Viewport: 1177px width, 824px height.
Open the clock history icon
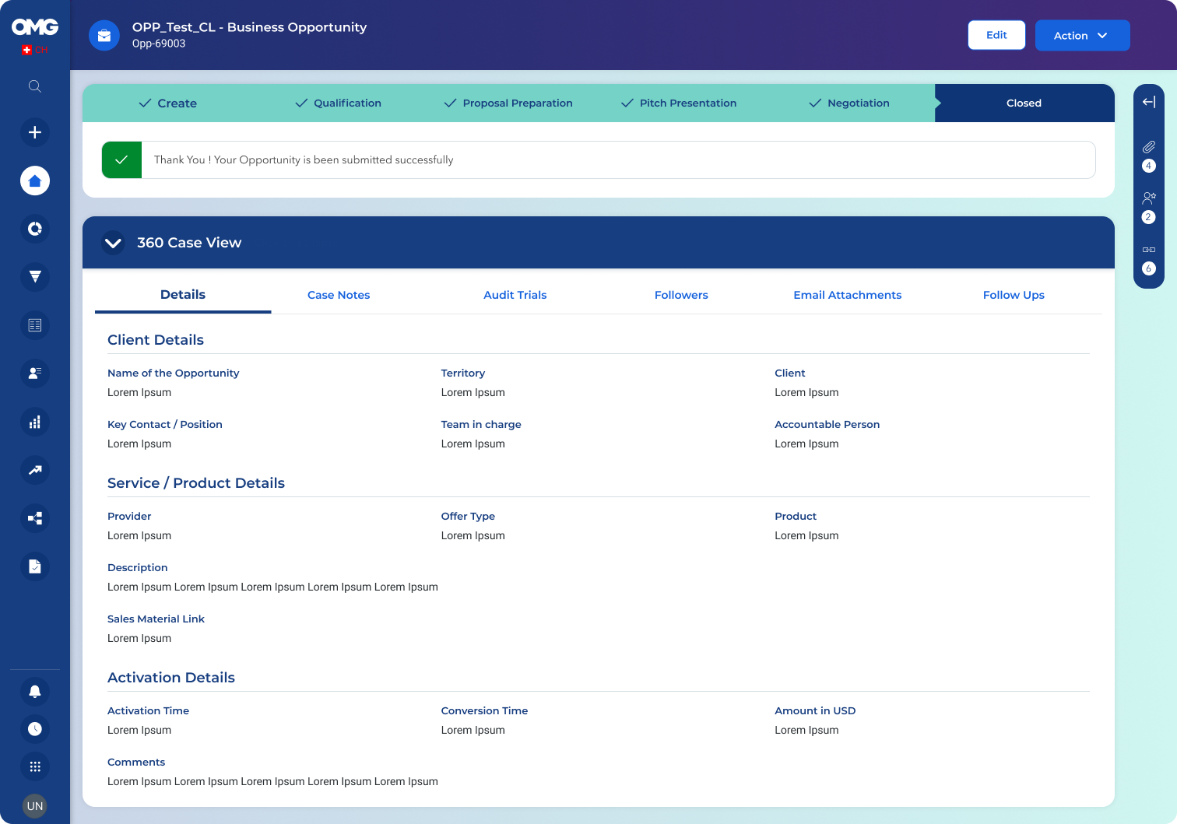point(35,729)
